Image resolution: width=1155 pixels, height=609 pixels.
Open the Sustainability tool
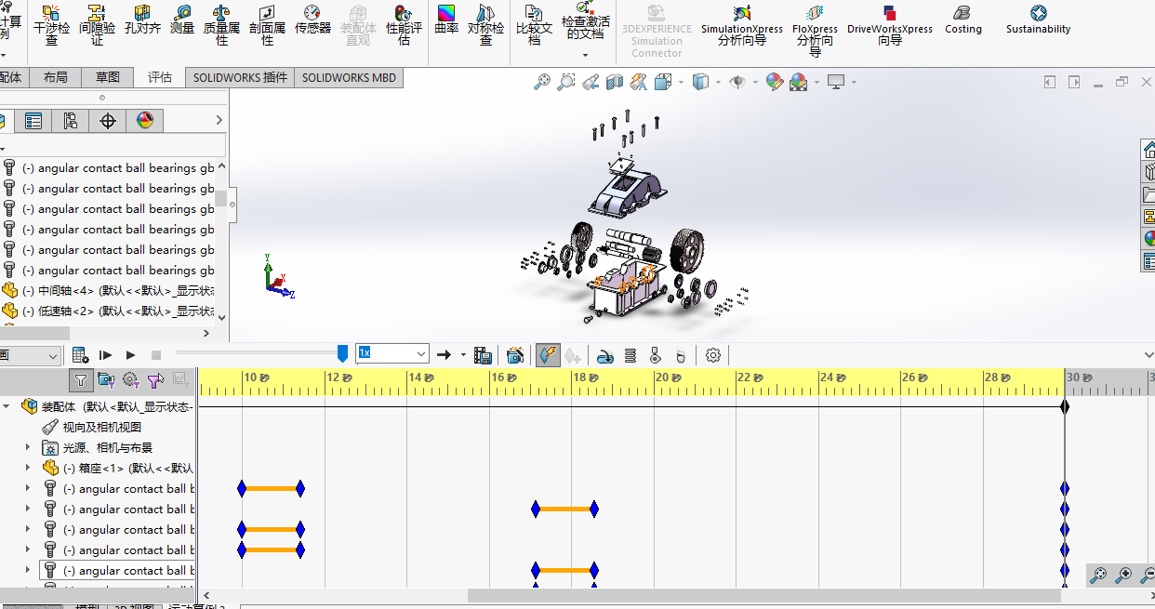tap(1038, 20)
